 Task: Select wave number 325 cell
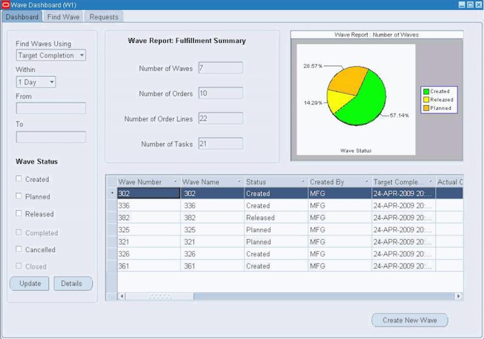point(149,230)
